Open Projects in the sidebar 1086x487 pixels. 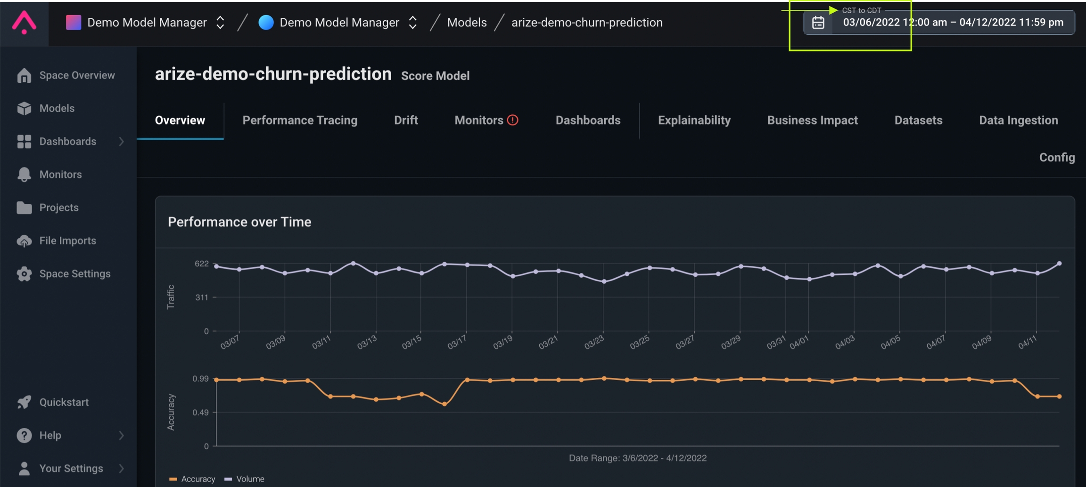pos(59,208)
